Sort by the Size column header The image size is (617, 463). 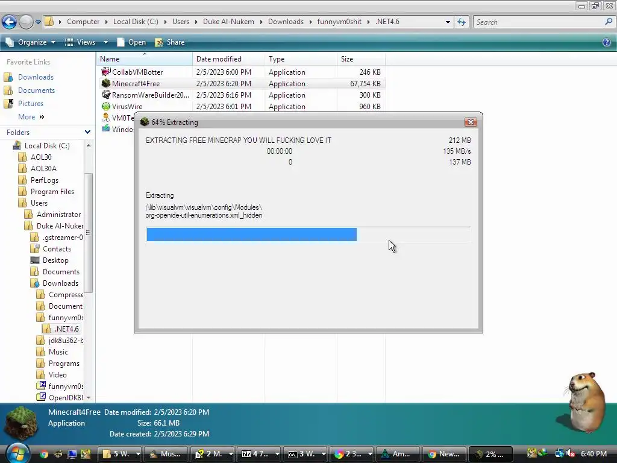point(362,58)
